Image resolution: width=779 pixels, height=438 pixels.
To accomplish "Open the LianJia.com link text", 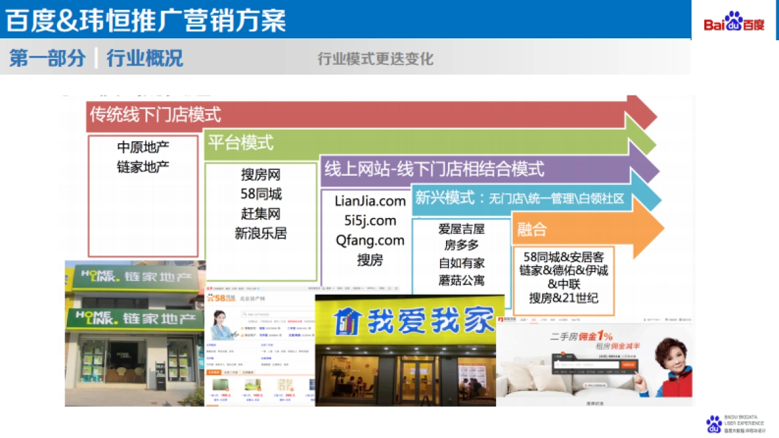I will 370,201.
